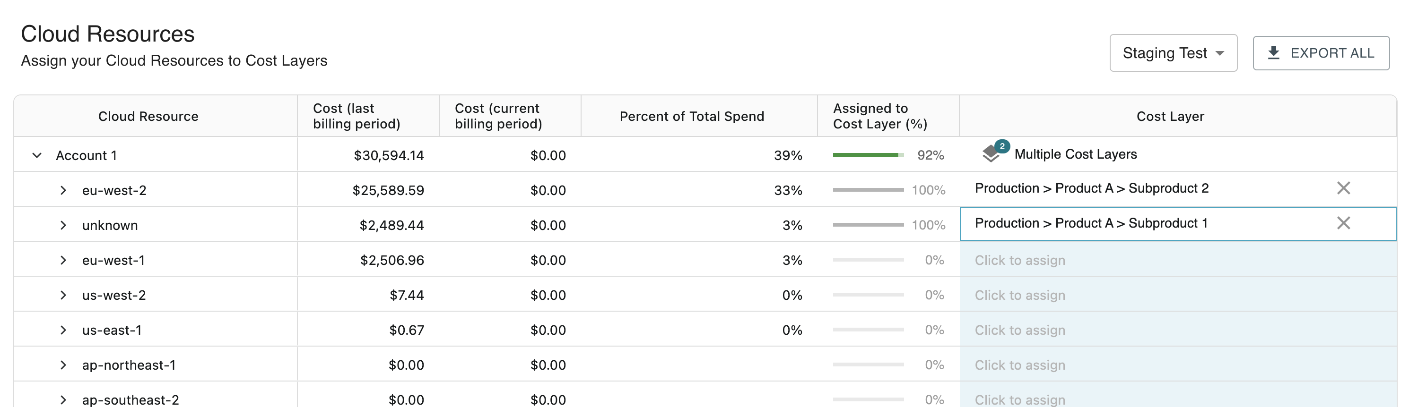Clear the Subproduct 1 cost layer assignment

pos(1343,223)
